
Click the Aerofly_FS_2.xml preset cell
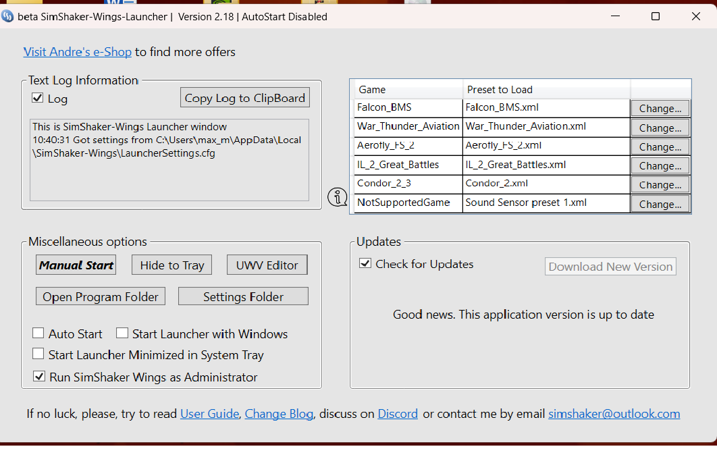(546, 146)
